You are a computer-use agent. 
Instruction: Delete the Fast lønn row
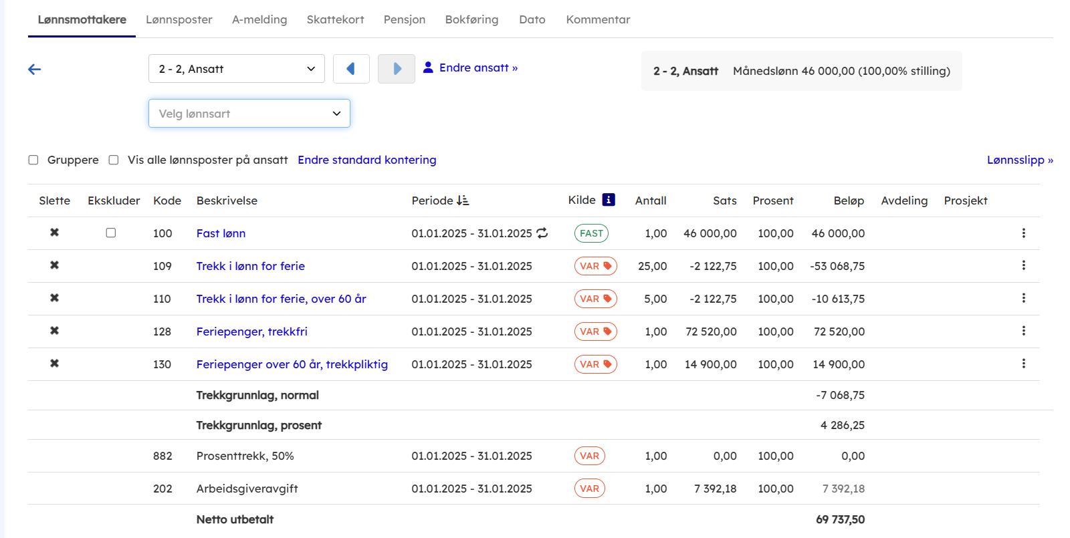tap(55, 233)
